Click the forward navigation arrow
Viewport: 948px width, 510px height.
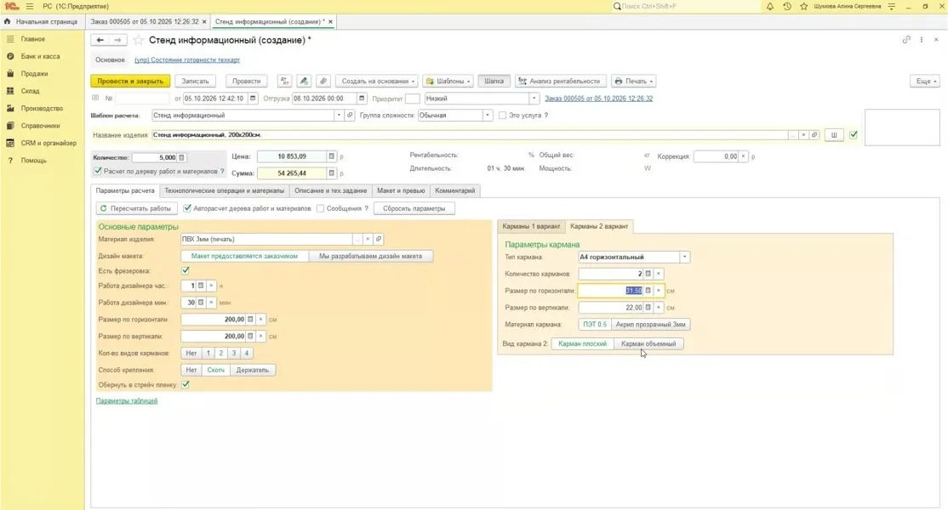click(x=118, y=40)
